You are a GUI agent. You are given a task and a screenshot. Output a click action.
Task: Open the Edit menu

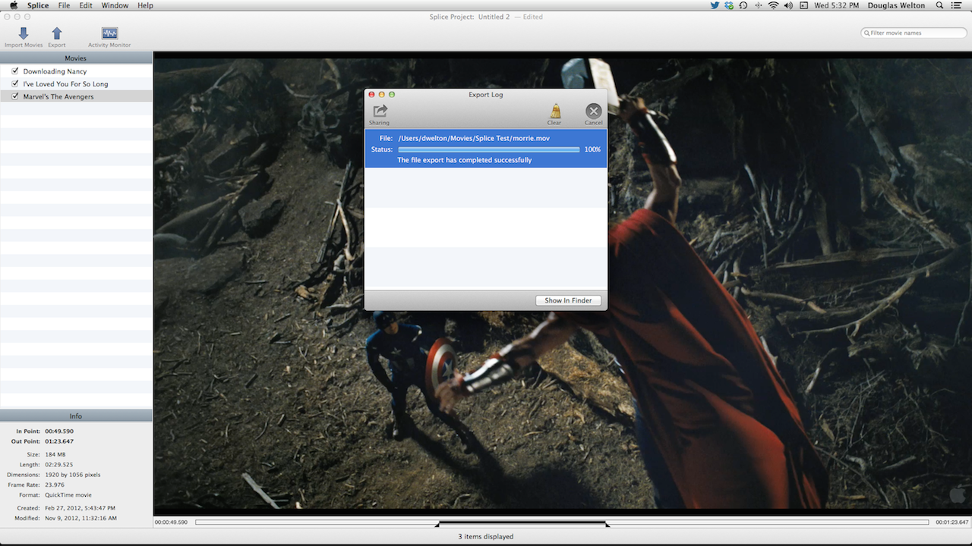86,5
